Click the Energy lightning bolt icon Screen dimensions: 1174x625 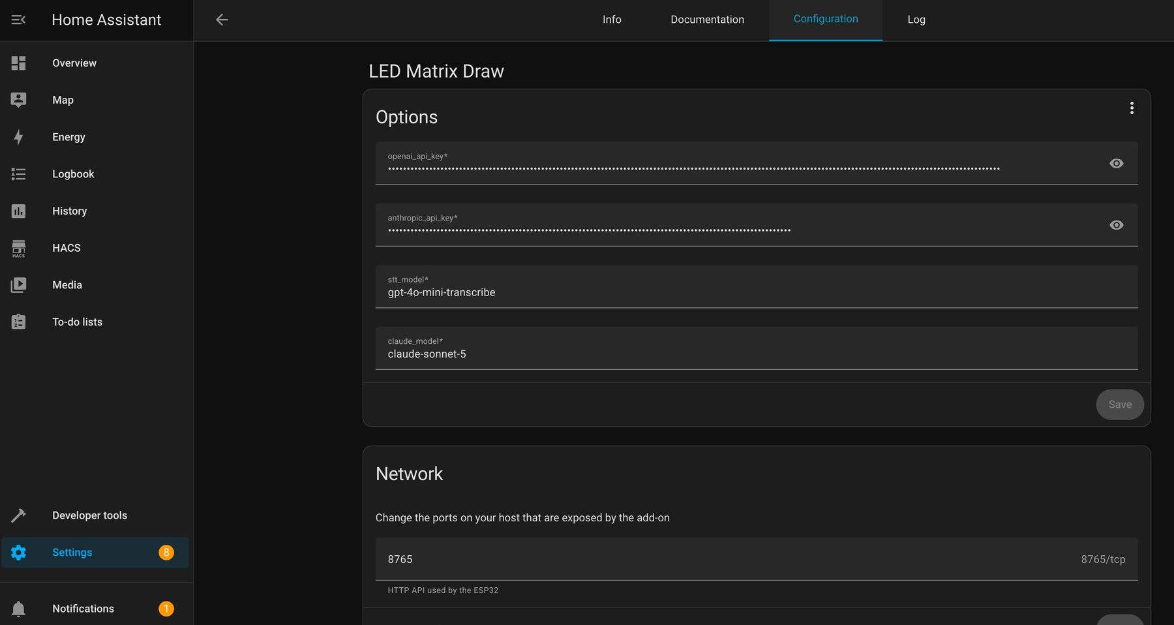[18, 137]
